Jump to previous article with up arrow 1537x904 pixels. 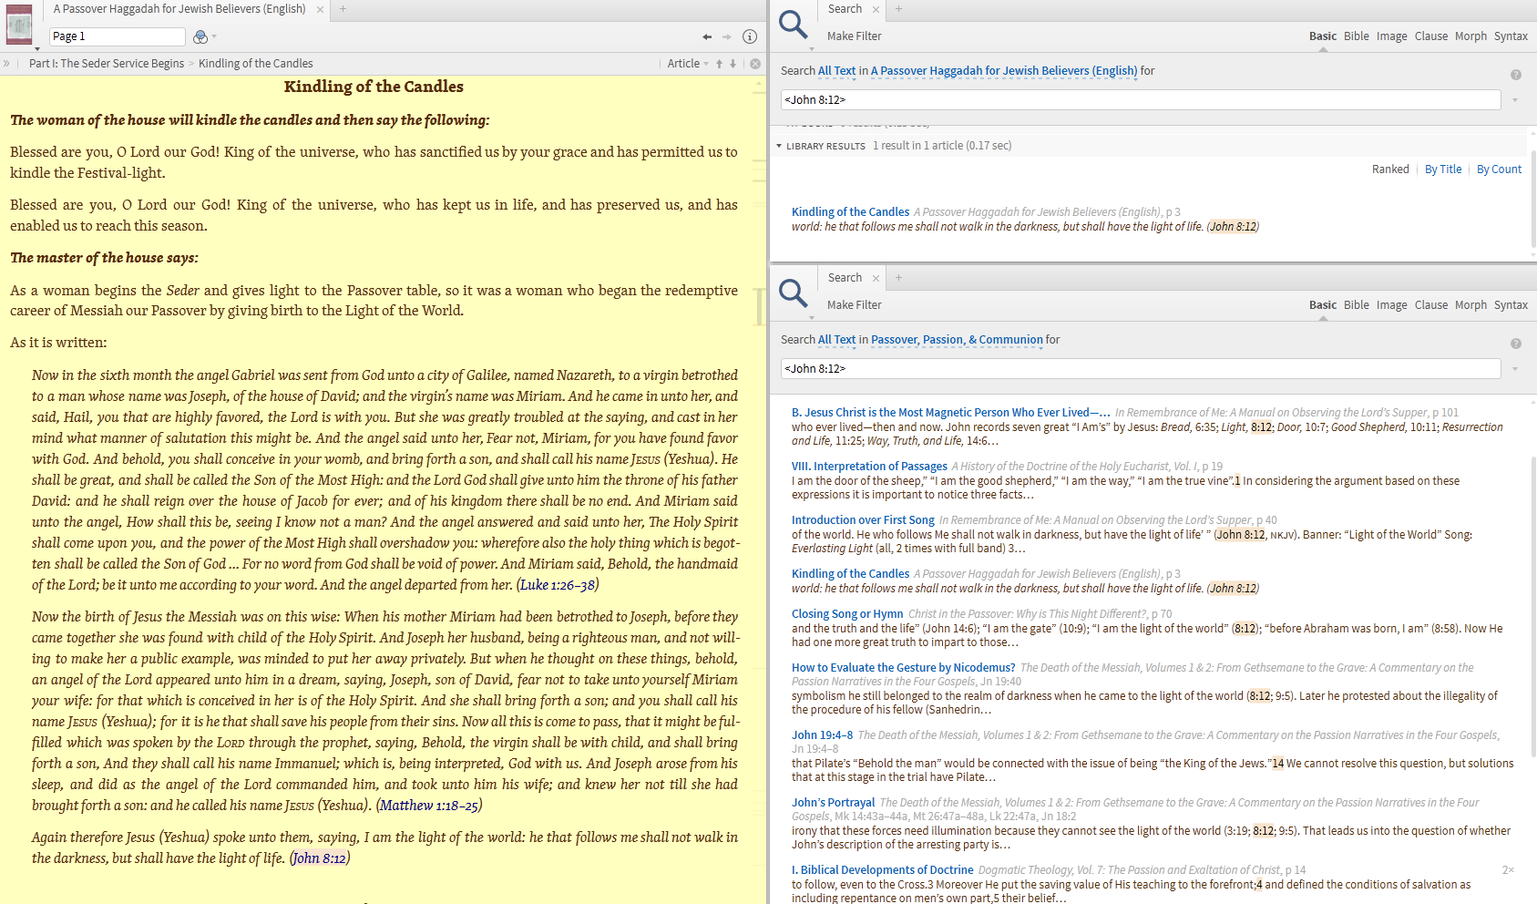tap(719, 64)
